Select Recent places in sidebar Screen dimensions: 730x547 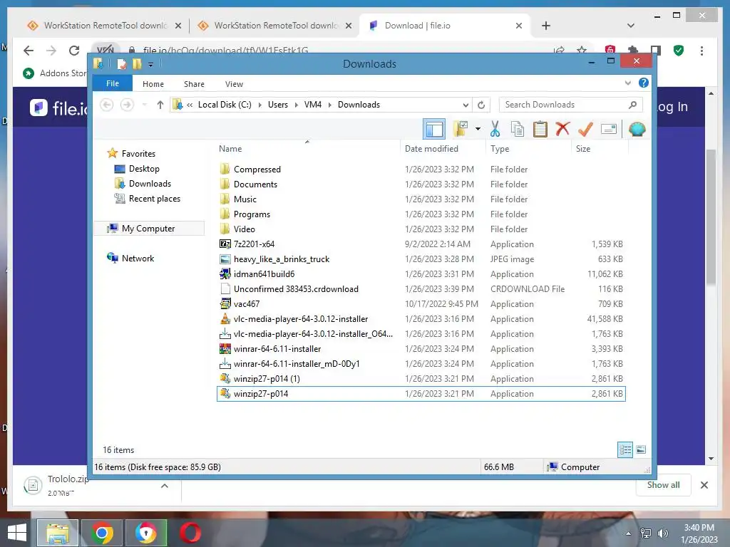154,198
